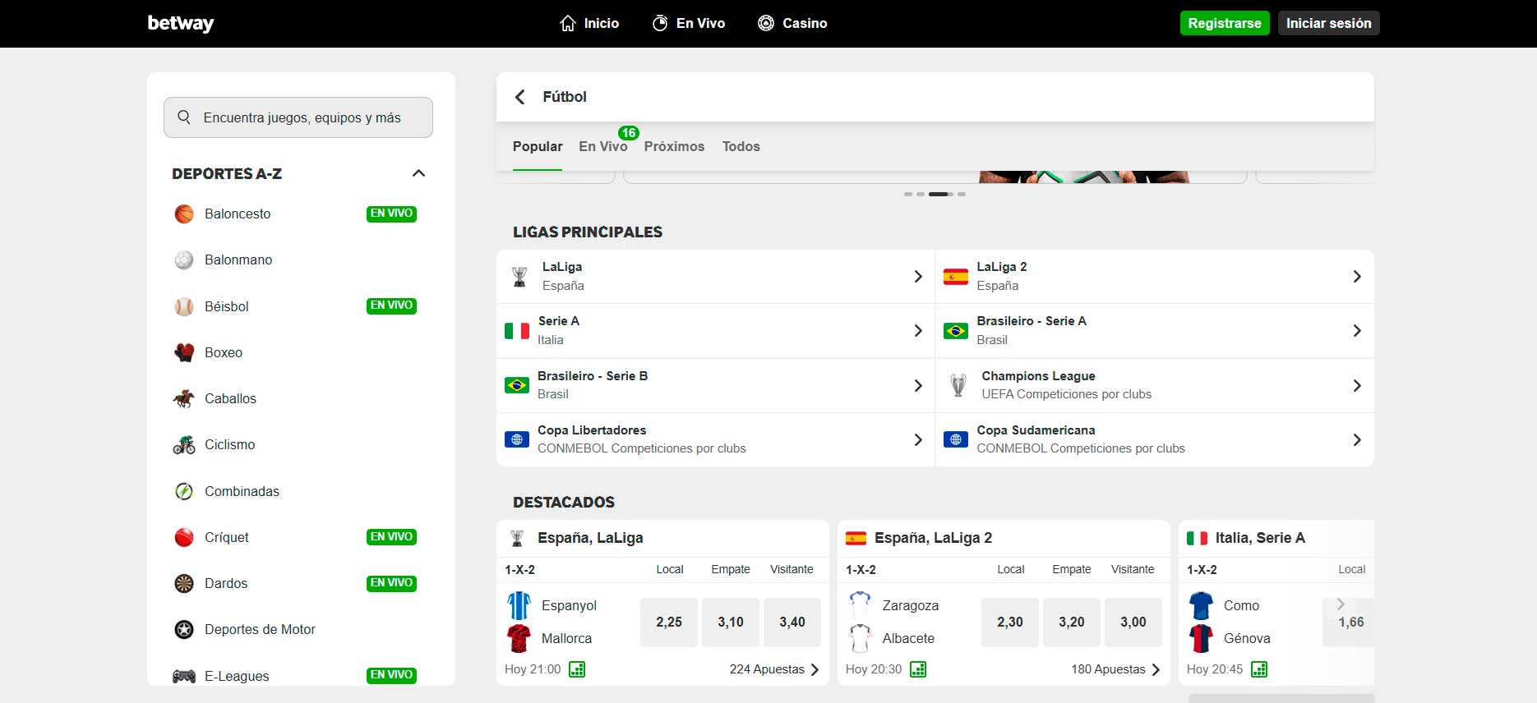Open the España, LaLiga card header
This screenshot has height=703, width=1537.
click(662, 538)
